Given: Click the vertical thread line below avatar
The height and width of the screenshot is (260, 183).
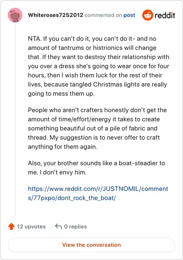Looking at the screenshot, I should coord(15,119).
